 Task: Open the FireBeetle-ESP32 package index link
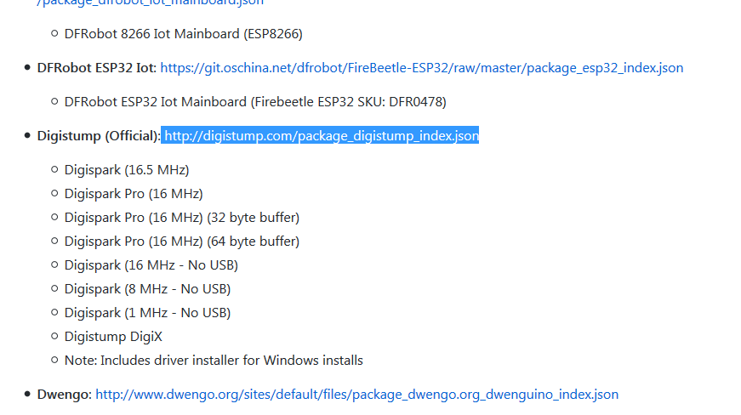pos(421,68)
